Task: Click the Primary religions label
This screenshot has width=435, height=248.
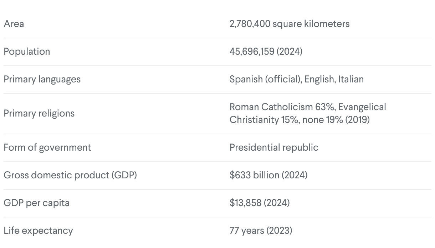Action: pos(39,113)
